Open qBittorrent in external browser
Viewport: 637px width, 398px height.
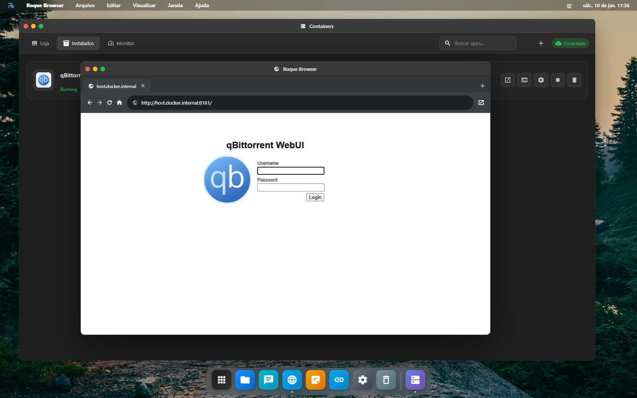coord(508,80)
